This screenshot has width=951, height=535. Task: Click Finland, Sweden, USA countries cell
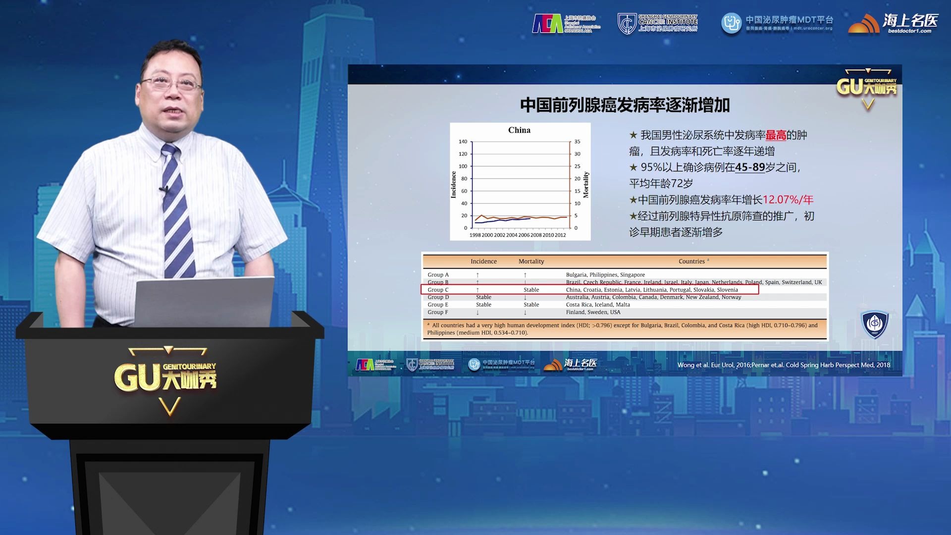[x=593, y=312]
